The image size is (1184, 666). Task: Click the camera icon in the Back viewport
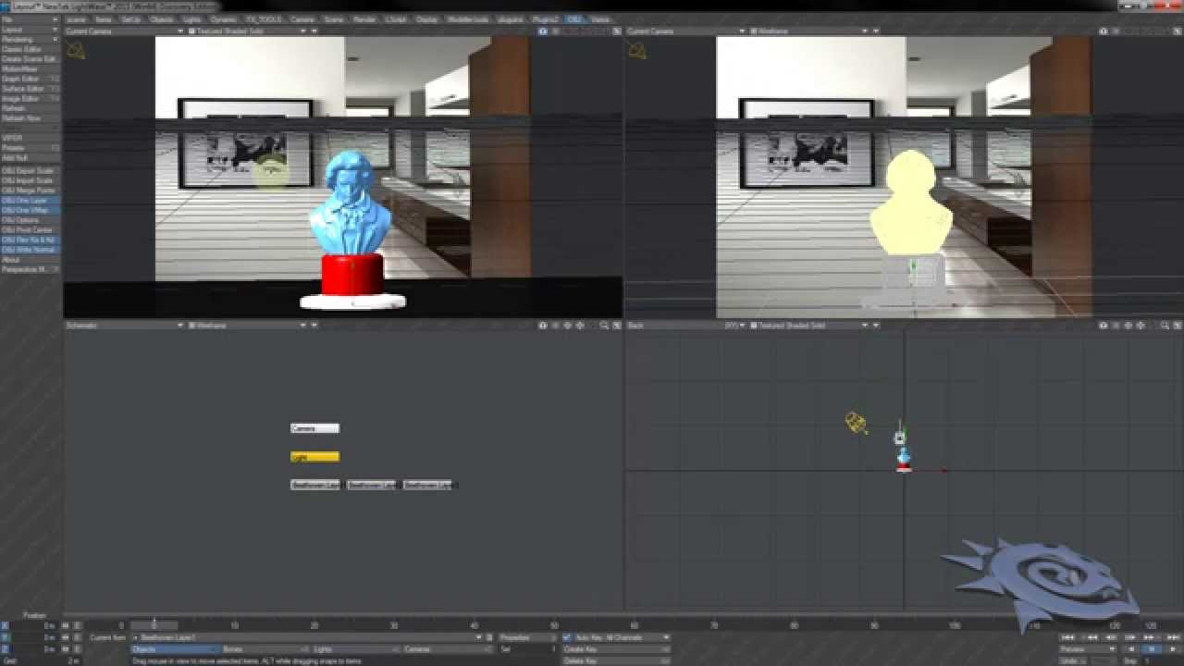tap(856, 423)
